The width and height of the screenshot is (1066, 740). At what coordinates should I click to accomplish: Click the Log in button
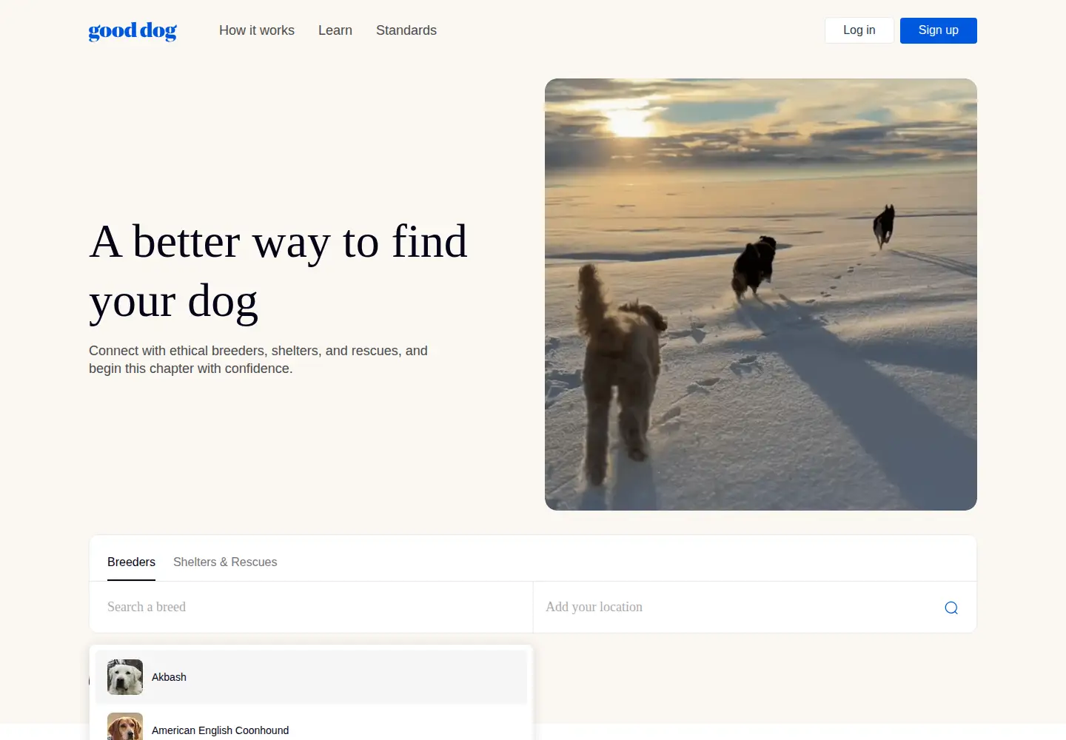[859, 30]
